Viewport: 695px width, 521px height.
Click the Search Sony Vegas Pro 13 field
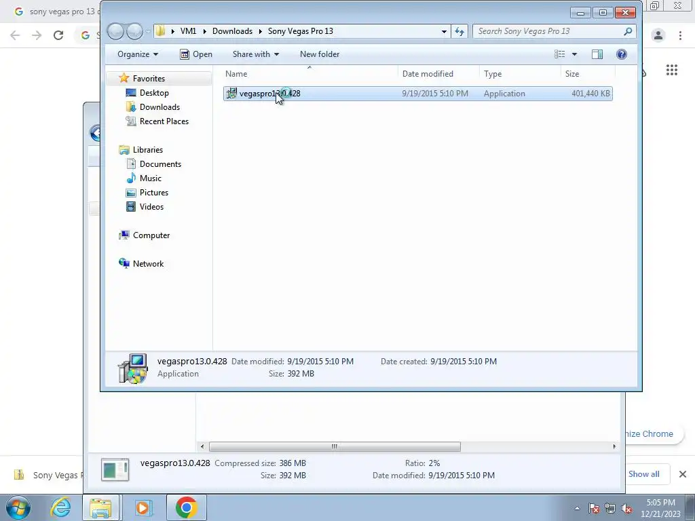coord(554,31)
